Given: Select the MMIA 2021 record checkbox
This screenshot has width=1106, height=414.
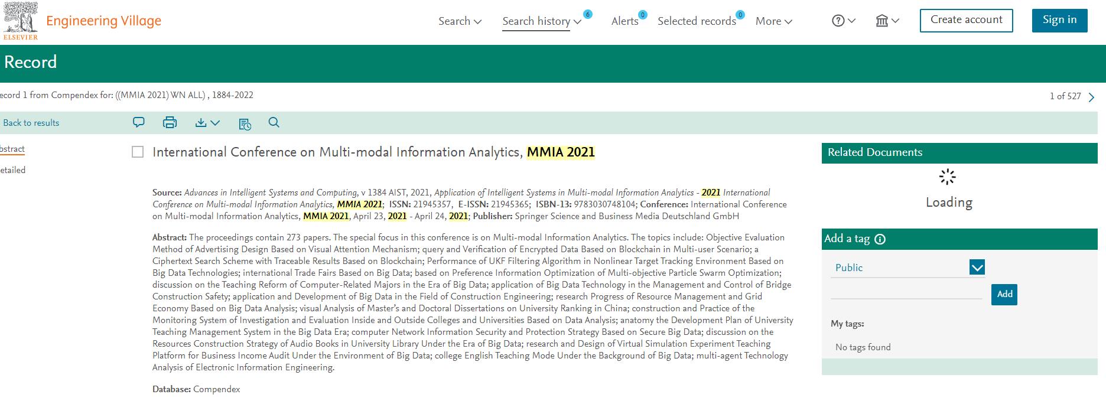Looking at the screenshot, I should (x=138, y=152).
